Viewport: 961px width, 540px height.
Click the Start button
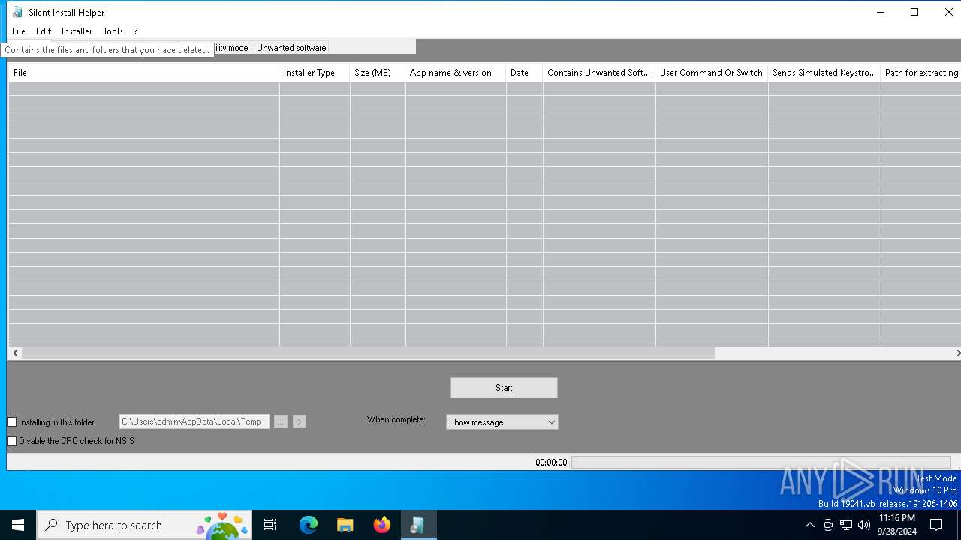(x=504, y=388)
